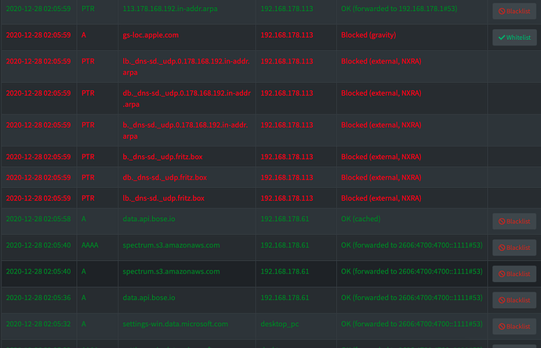Screen dimensions: 541x348
Task: Select the desktop_pc client entry
Action: point(280,324)
